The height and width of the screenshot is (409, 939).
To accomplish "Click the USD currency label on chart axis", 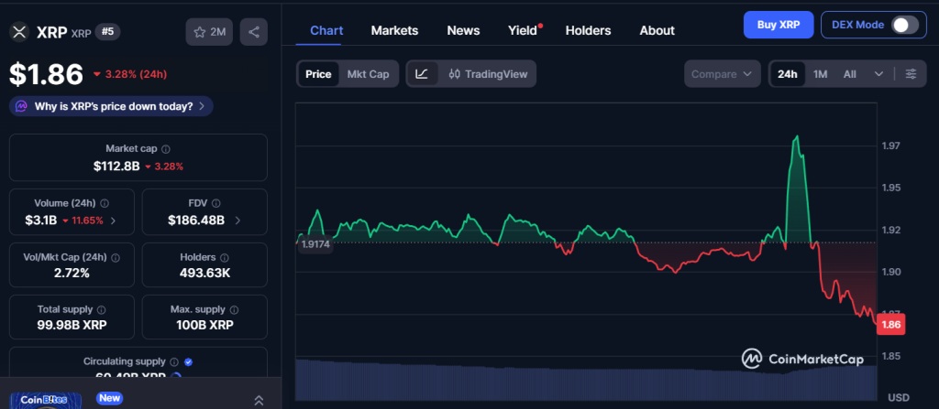I will pos(899,398).
